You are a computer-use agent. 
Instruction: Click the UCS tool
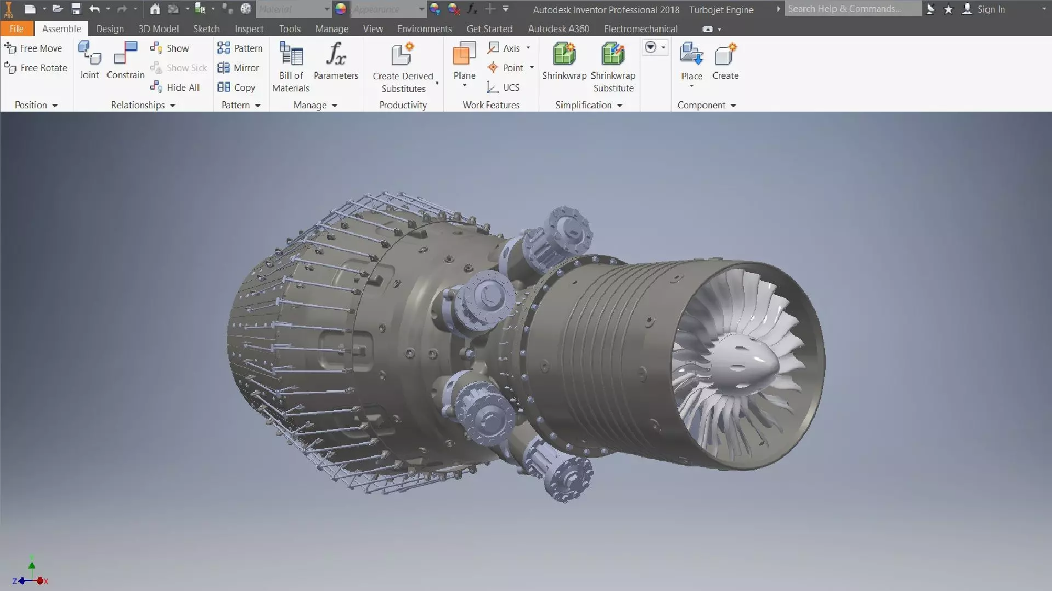click(503, 88)
